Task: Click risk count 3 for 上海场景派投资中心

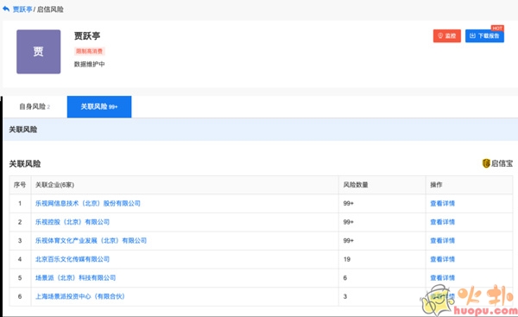Action: pyautogui.click(x=344, y=296)
